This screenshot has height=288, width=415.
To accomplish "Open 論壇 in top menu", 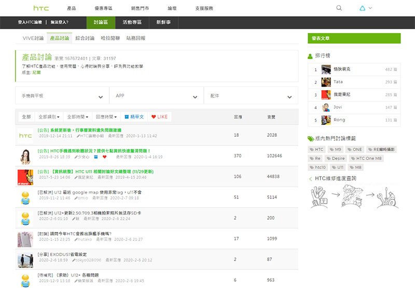I will coord(172,8).
